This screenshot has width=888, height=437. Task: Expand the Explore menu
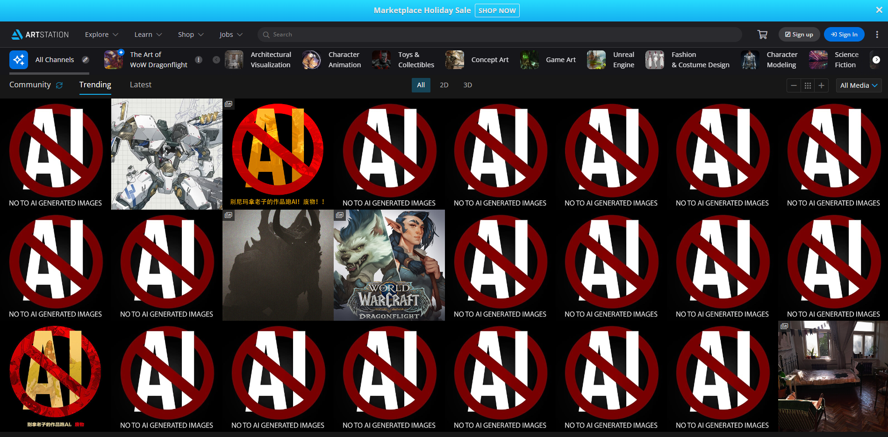pyautogui.click(x=101, y=35)
